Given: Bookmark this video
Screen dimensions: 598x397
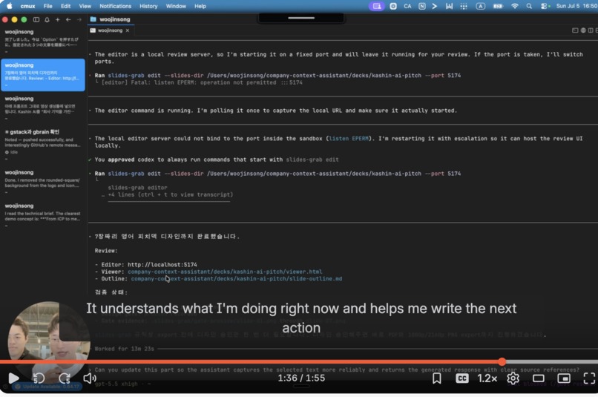Looking at the screenshot, I should [x=437, y=378].
